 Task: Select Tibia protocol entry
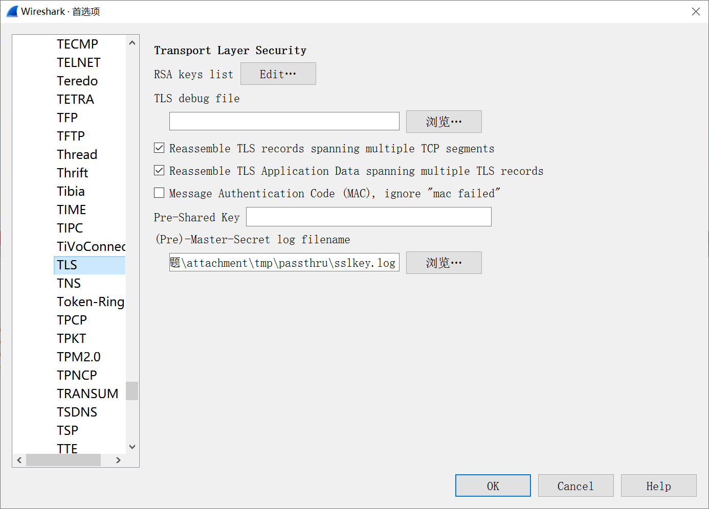(x=71, y=191)
